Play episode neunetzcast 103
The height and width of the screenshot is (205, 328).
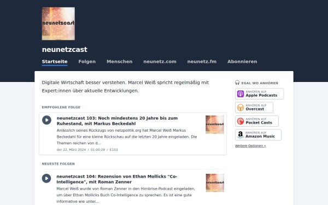46,120
